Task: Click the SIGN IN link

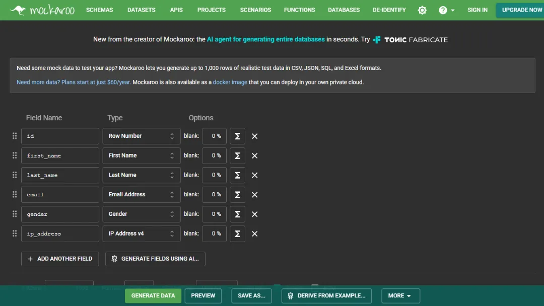Action: 478,10
